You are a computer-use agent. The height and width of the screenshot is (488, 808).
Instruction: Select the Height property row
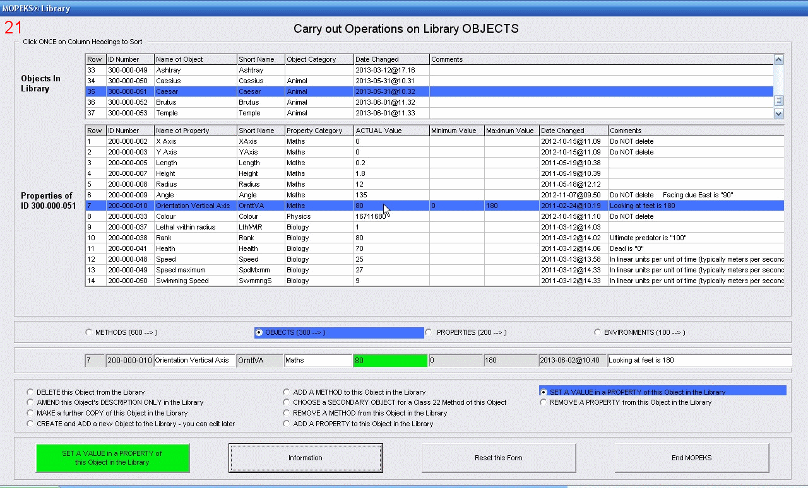(434, 173)
